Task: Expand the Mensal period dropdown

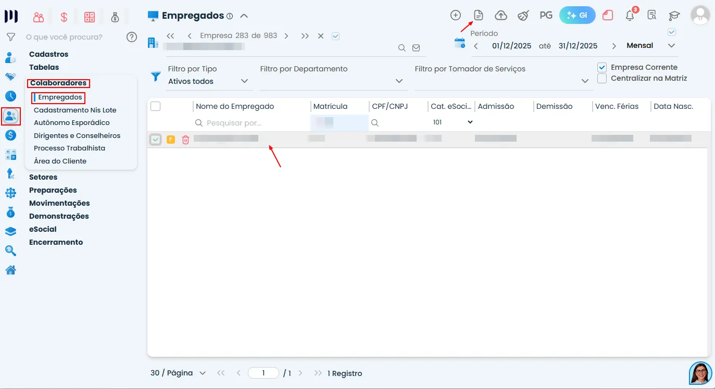Action: (x=650, y=46)
